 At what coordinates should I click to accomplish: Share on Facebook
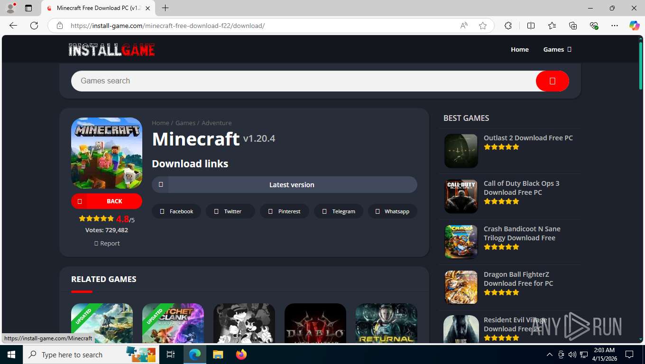[x=176, y=211]
